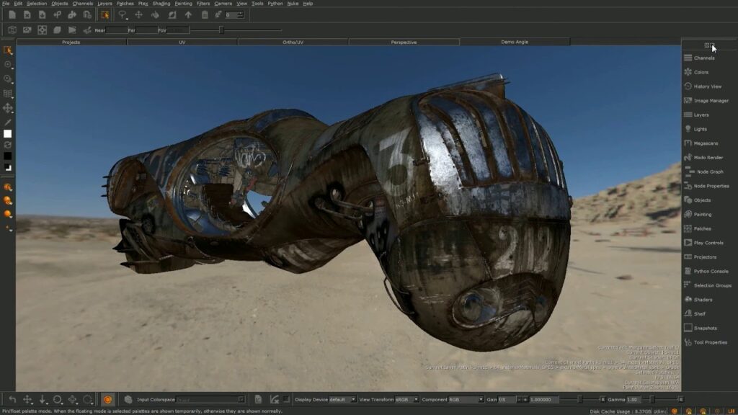Open the Python menu
The image size is (738, 415).
[275, 4]
